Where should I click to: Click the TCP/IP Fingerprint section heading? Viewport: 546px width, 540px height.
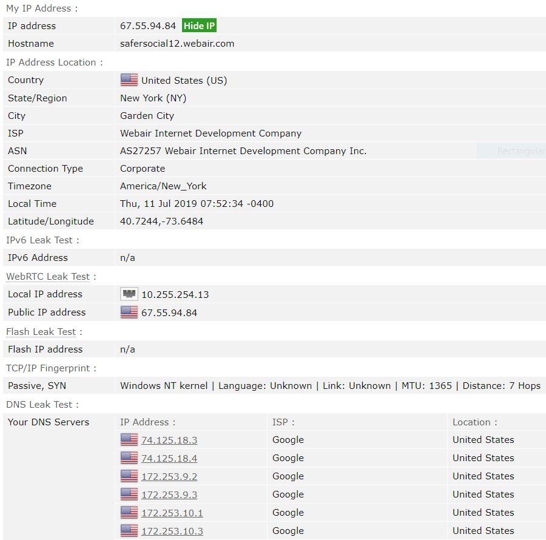pyautogui.click(x=51, y=368)
